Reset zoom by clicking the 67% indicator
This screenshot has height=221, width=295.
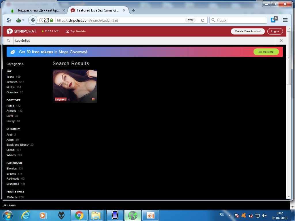[x=190, y=20]
